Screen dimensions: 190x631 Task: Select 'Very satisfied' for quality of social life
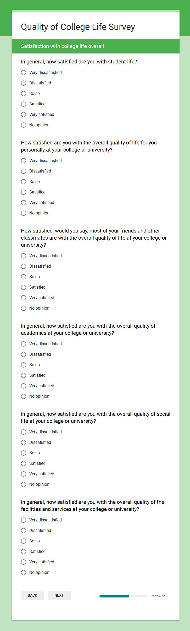click(24, 474)
